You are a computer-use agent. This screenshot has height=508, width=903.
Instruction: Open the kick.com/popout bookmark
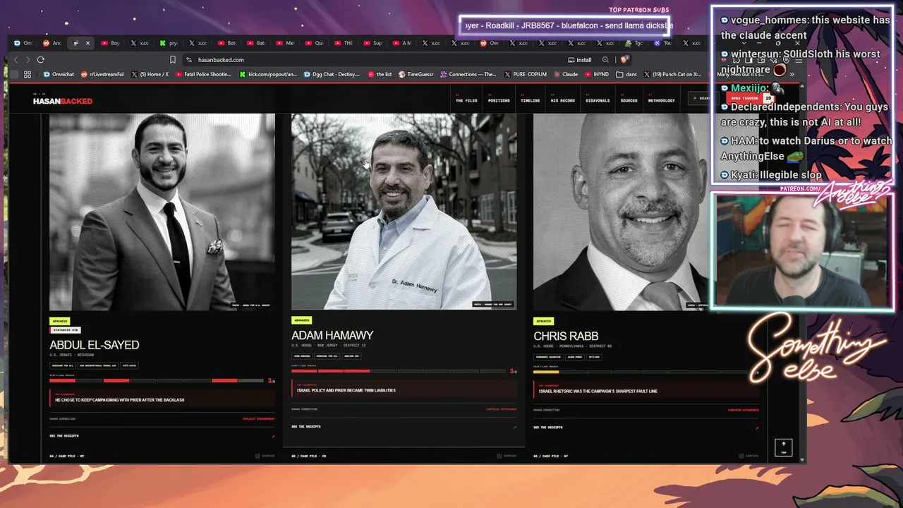point(268,74)
